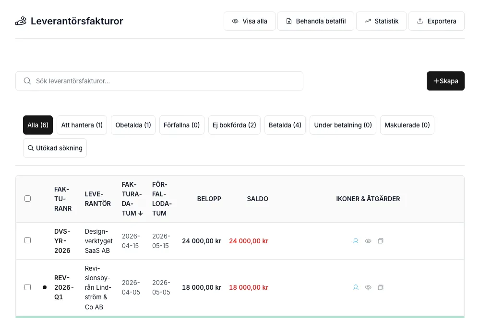Click supplier Revisionsbyrån Lindström & Co AB

98,287
